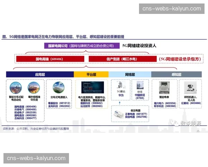This screenshot has height=167, width=208.
Task: Click the solar panel image above 分布式电源接入
Action: click(x=59, y=87)
